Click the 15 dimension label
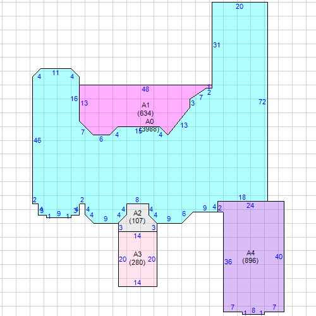 tap(138, 131)
